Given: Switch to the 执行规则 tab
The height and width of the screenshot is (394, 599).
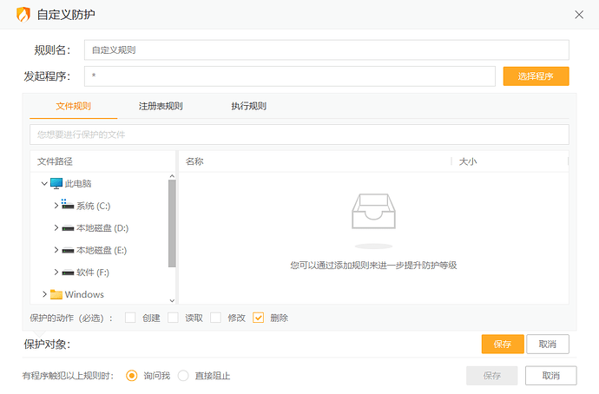Looking at the screenshot, I should [x=248, y=106].
